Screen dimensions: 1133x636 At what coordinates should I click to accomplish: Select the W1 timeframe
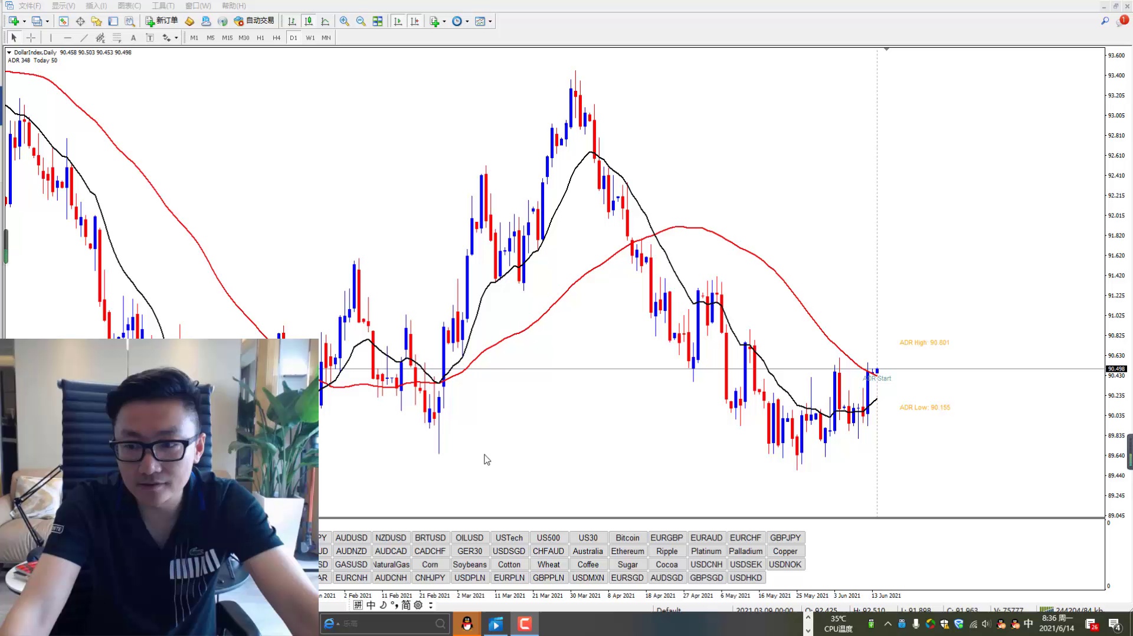coord(310,38)
